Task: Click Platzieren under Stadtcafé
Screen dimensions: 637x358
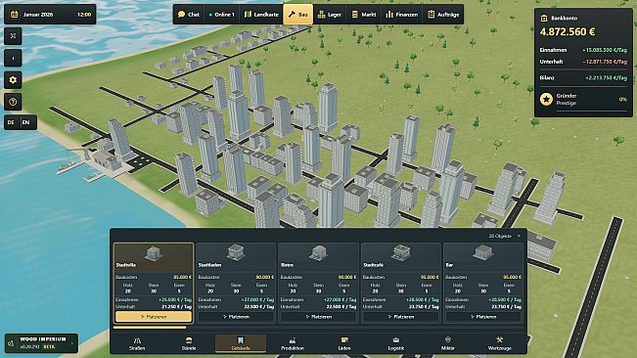Action: pyautogui.click(x=400, y=317)
